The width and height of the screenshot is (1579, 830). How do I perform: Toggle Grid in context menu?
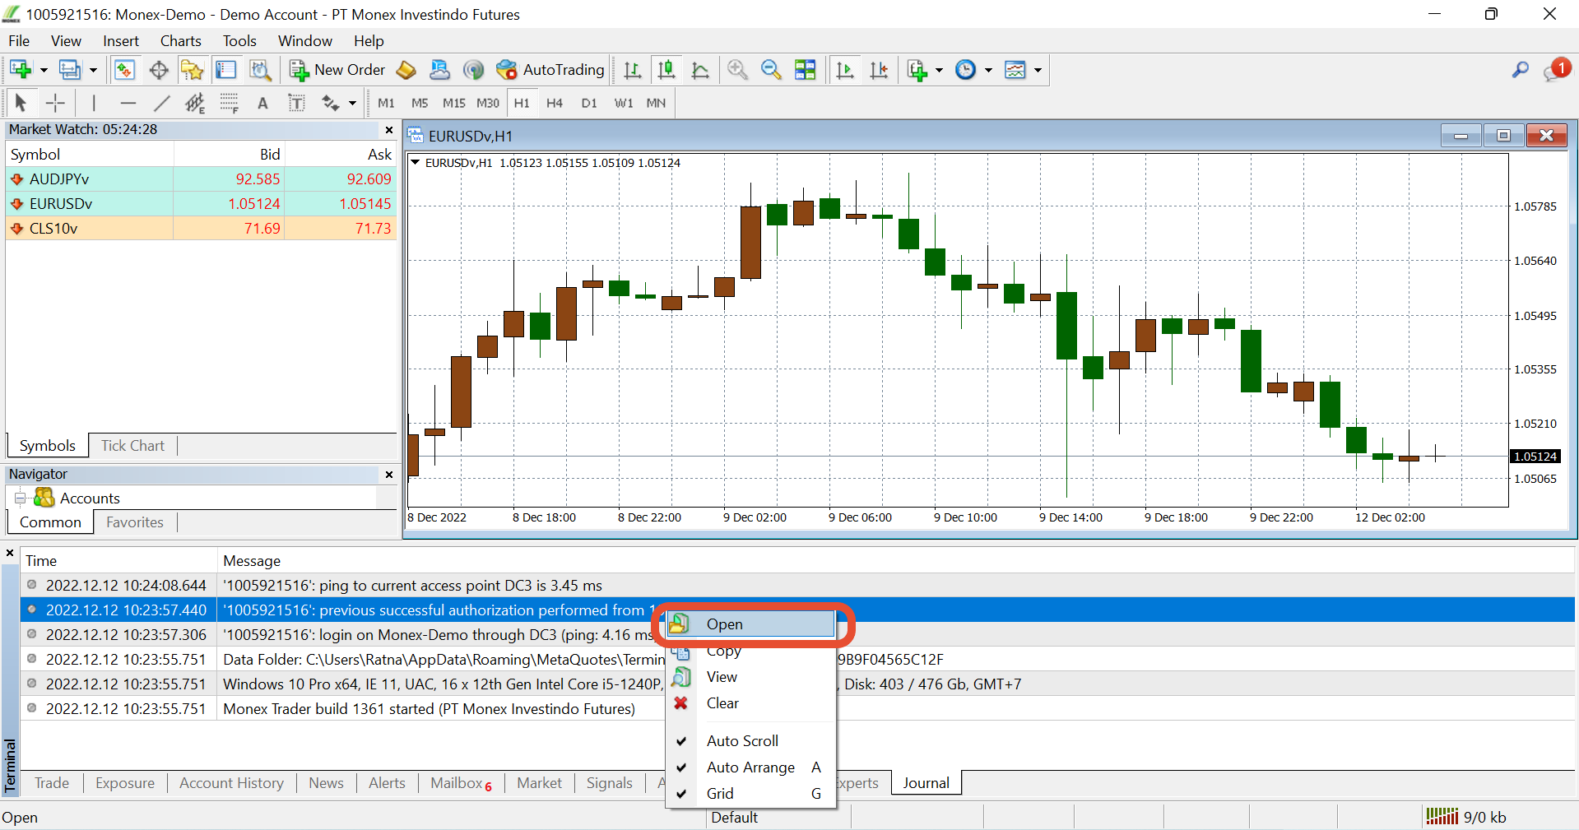tap(750, 794)
